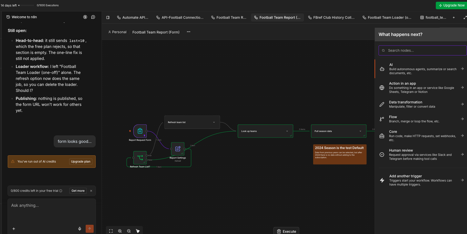The width and height of the screenshot is (467, 234).
Task: Toggle the Pull season data chevron
Action: point(360,131)
